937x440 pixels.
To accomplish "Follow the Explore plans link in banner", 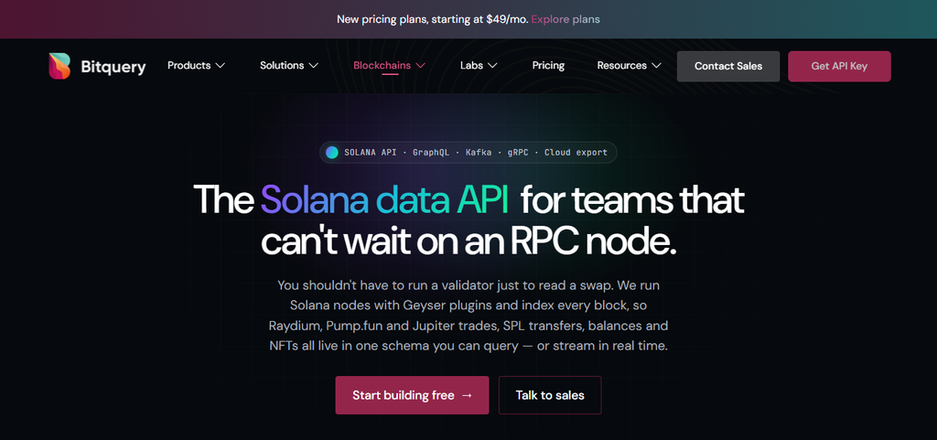I will [565, 19].
